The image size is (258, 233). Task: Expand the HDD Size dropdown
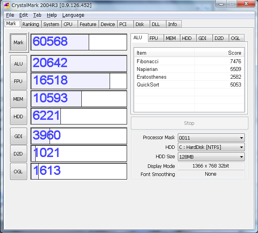pyautogui.click(x=211, y=157)
